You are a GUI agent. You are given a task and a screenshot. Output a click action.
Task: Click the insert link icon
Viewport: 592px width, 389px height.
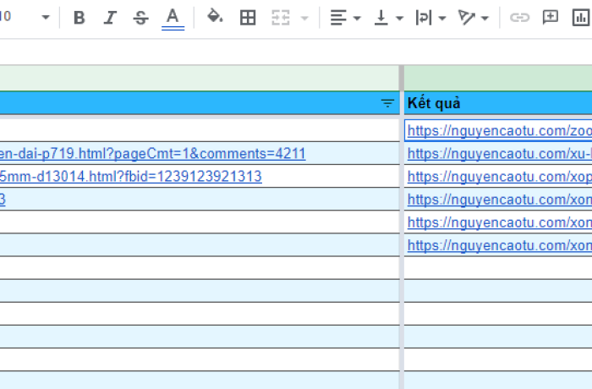click(x=519, y=18)
